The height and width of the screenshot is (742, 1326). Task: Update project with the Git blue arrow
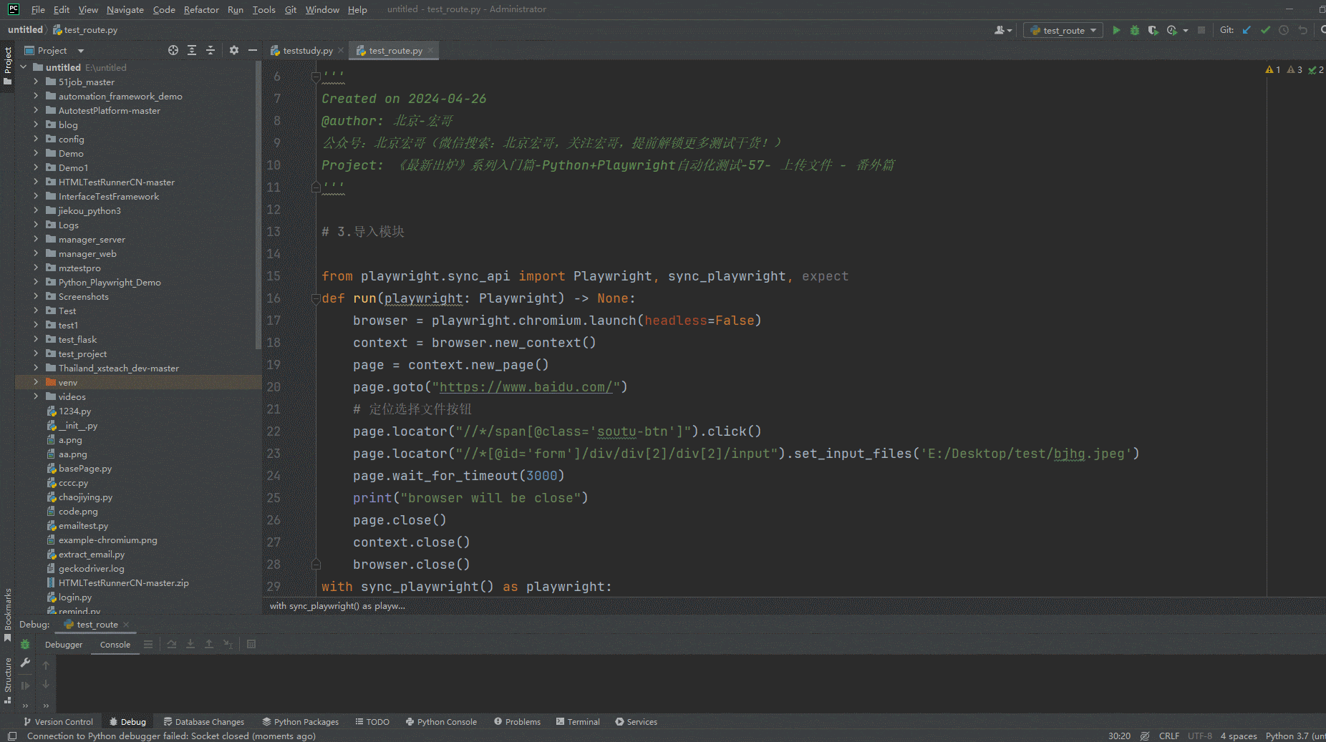click(x=1247, y=30)
